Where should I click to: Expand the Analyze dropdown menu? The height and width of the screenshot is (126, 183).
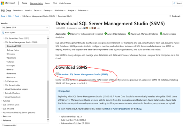72,11
